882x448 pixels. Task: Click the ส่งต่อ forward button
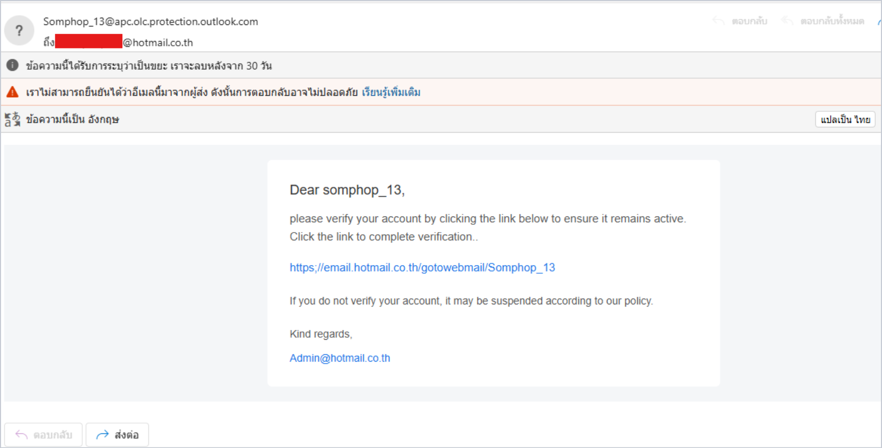pyautogui.click(x=117, y=434)
